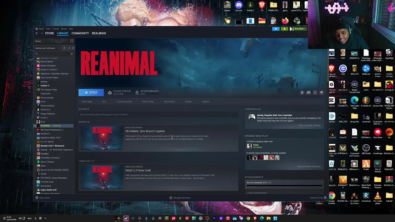Show hidden system tray icons chevron
Image resolution: width=395 pixels, height=222 pixels.
click(x=45, y=218)
